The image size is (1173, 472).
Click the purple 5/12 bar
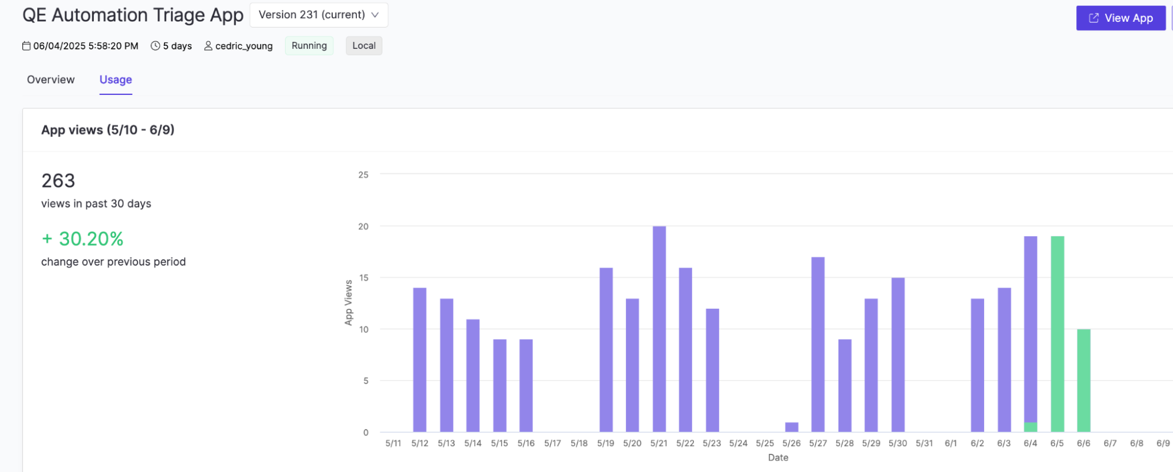[420, 360]
